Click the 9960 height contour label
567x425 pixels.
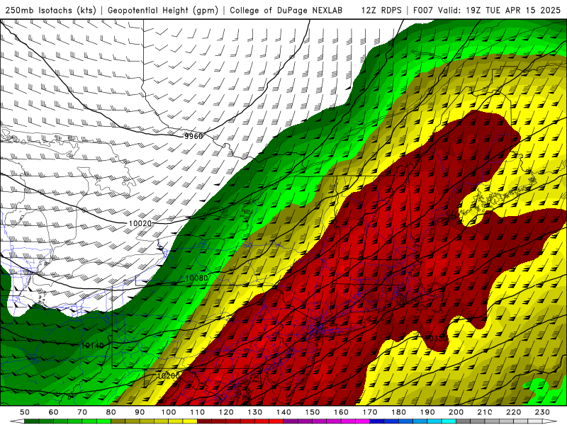click(193, 136)
